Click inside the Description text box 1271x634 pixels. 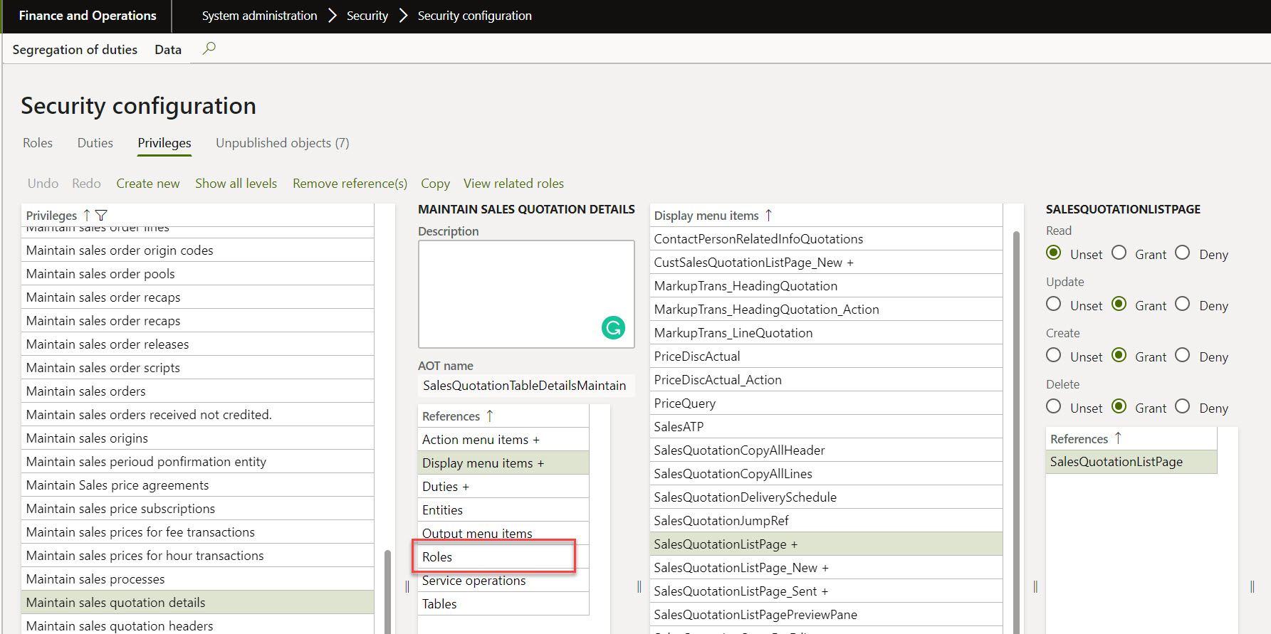(513, 292)
